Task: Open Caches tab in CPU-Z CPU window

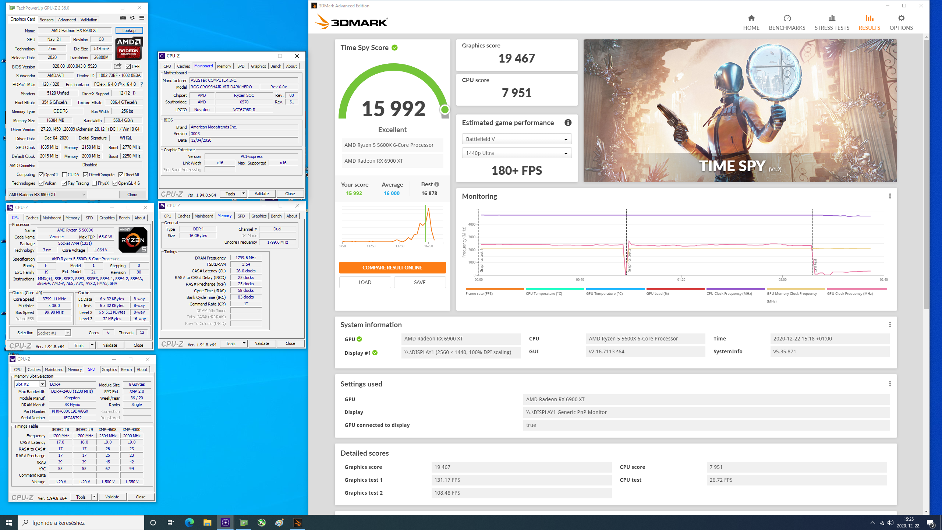Action: pyautogui.click(x=32, y=218)
